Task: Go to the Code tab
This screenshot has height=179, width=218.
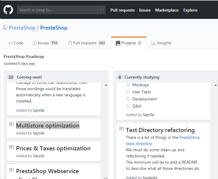Action: coord(16,43)
